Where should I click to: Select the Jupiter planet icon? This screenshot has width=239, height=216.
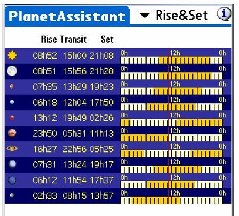point(12,133)
